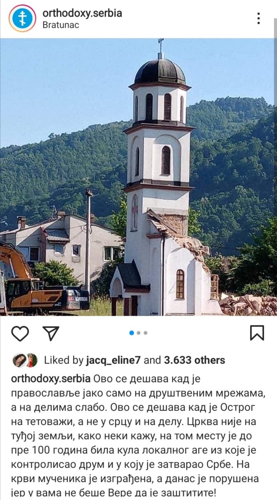Select the second carousel dot
The image size is (277, 500).
coord(139,333)
